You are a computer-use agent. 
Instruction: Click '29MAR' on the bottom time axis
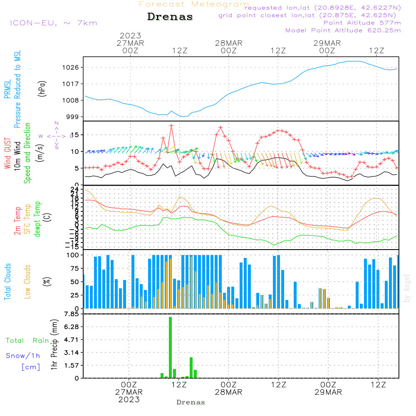[x=328, y=392]
